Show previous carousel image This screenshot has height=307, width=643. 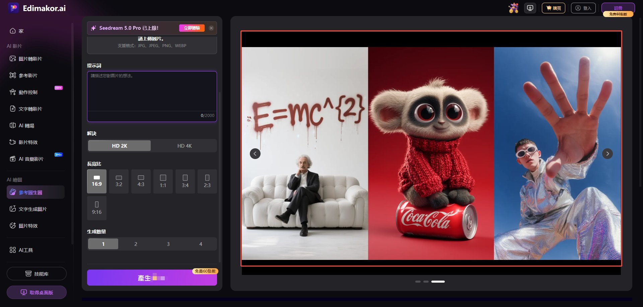pyautogui.click(x=255, y=154)
